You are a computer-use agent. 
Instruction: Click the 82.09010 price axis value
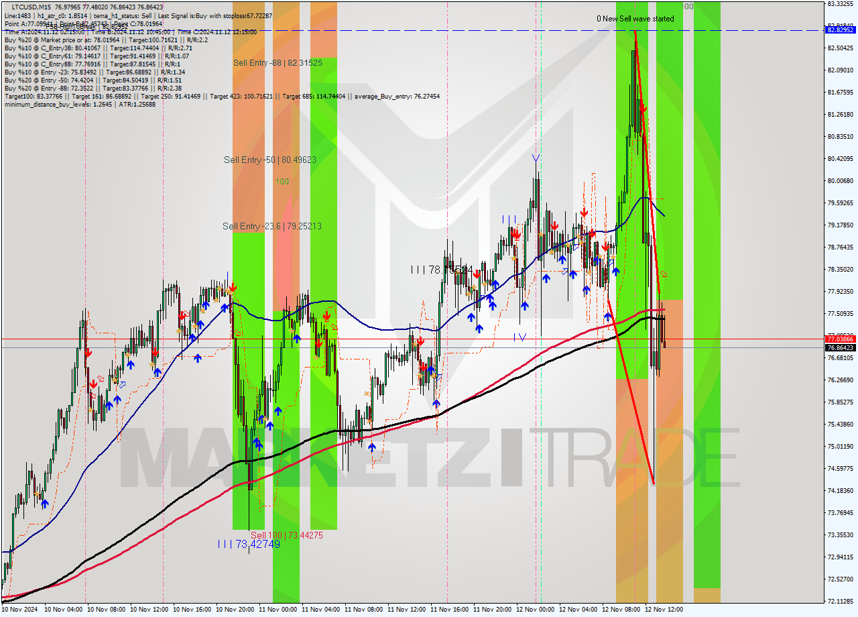coord(840,70)
